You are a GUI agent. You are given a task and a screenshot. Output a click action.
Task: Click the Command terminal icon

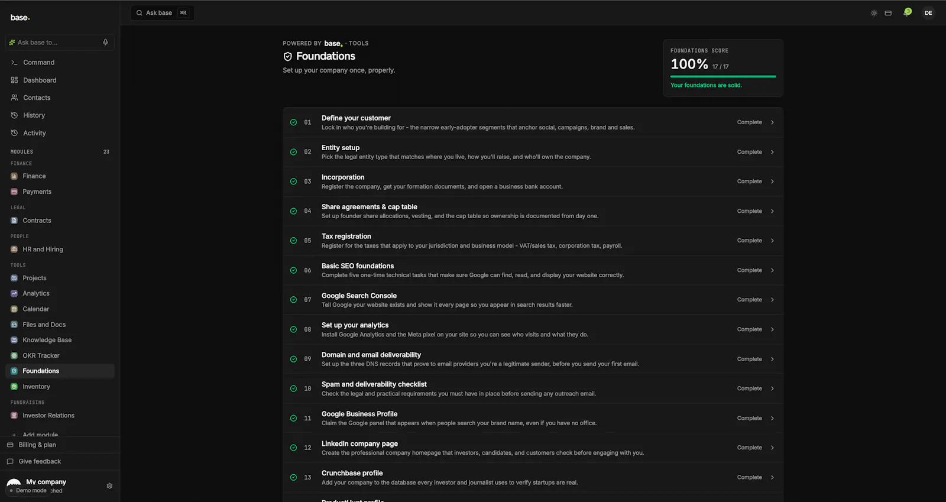[14, 63]
